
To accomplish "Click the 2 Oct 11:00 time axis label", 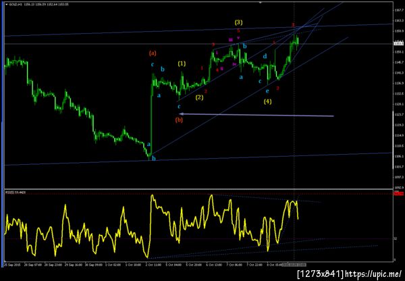I will point(155,265).
